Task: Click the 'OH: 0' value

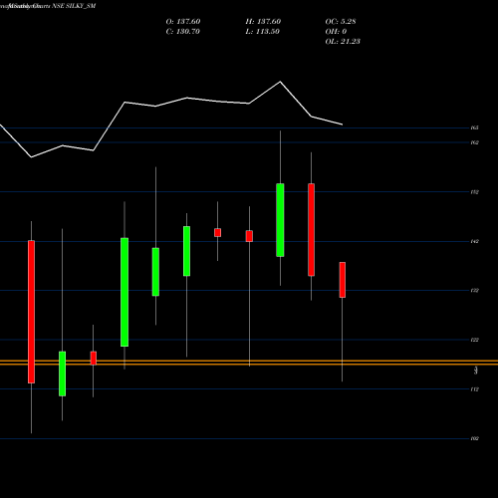Action: 336,32
